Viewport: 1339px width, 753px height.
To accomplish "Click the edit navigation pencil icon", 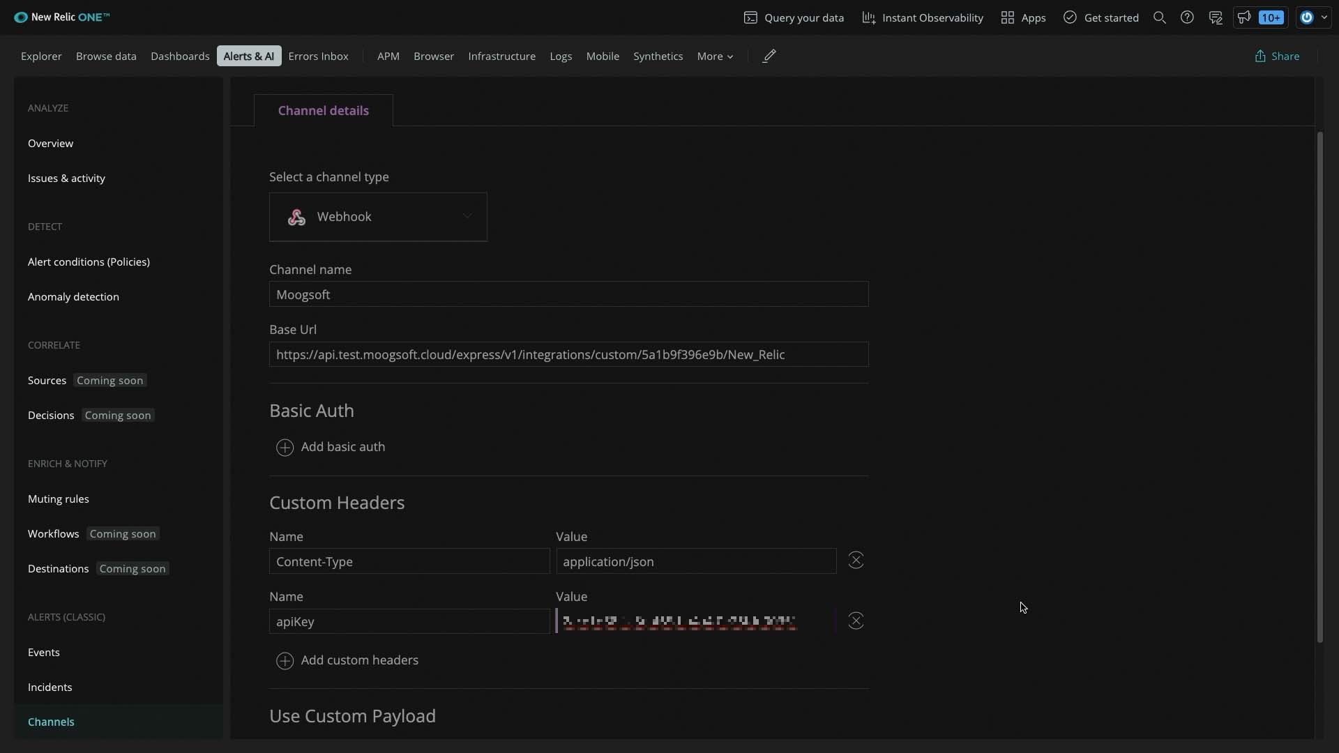I will (x=769, y=56).
